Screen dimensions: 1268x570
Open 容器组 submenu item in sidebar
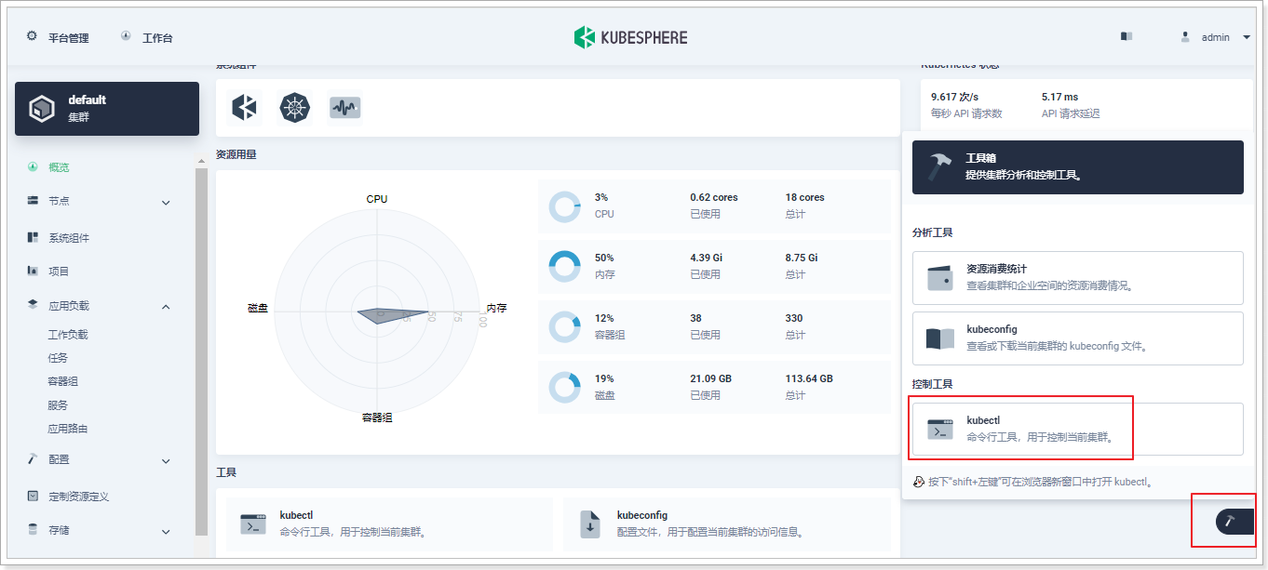pos(62,381)
